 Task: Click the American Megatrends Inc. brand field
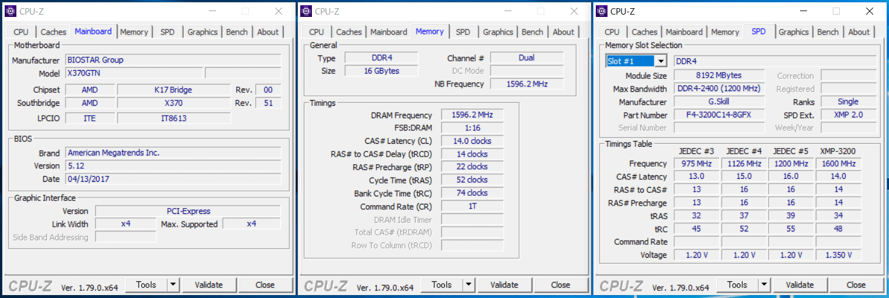click(173, 153)
